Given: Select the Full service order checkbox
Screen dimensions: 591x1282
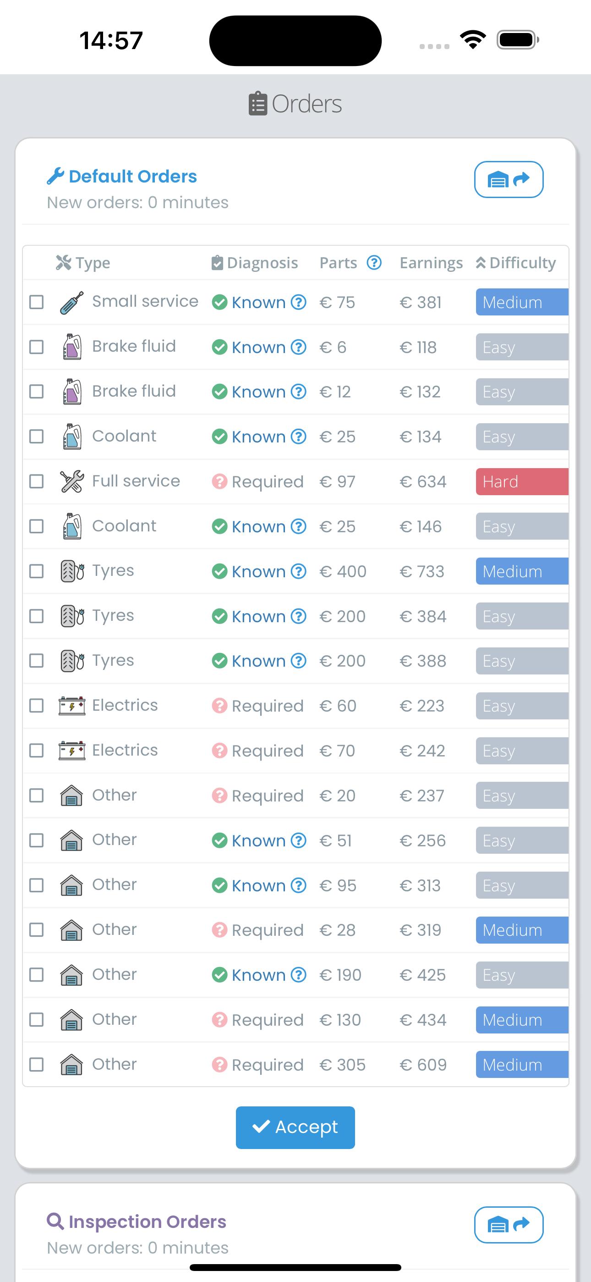Looking at the screenshot, I should [x=36, y=481].
